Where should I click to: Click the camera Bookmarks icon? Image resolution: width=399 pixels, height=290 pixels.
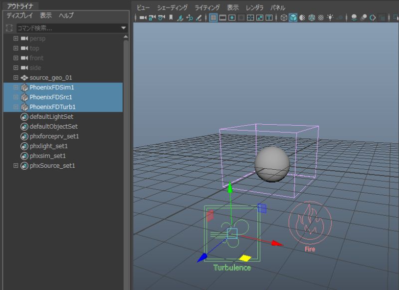point(171,17)
